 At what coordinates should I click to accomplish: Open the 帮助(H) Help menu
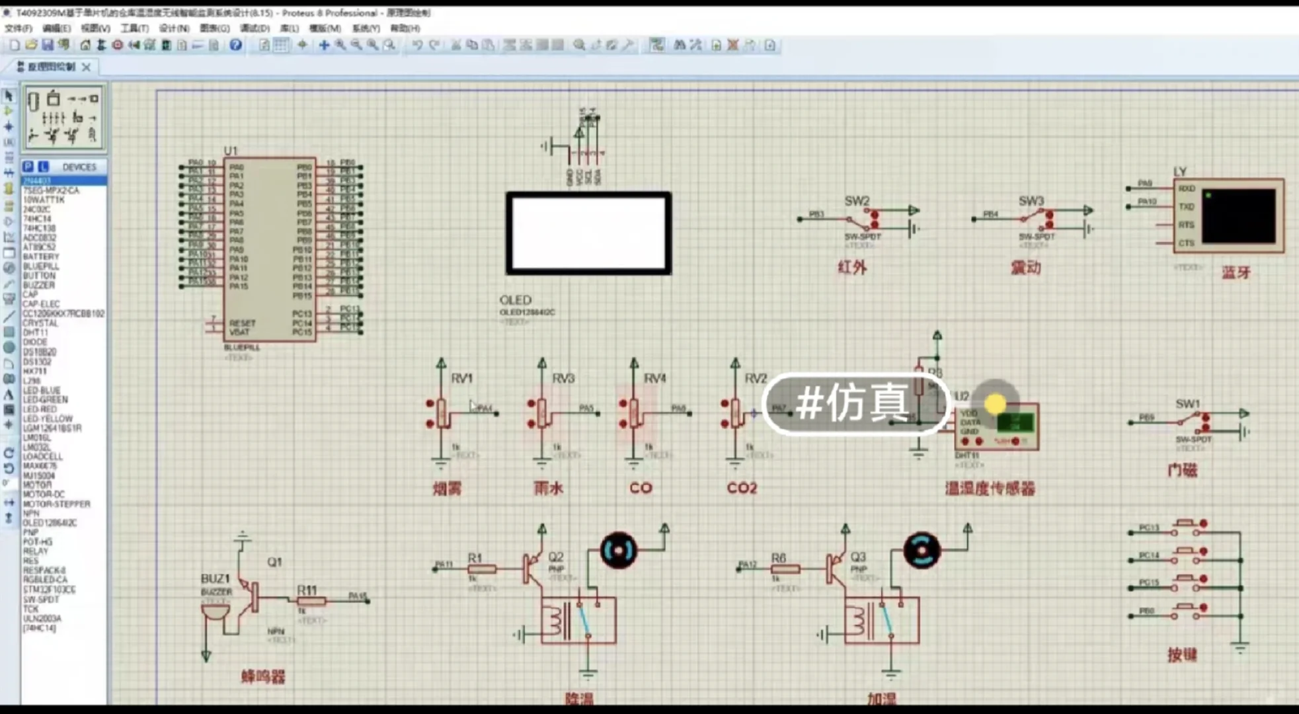point(405,28)
